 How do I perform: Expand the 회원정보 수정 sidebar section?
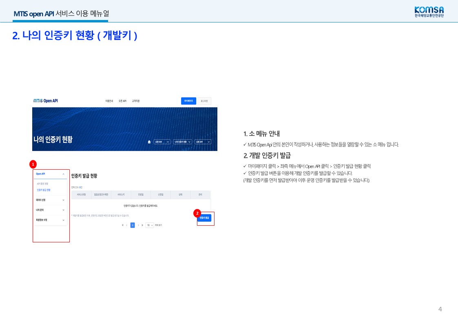point(50,220)
